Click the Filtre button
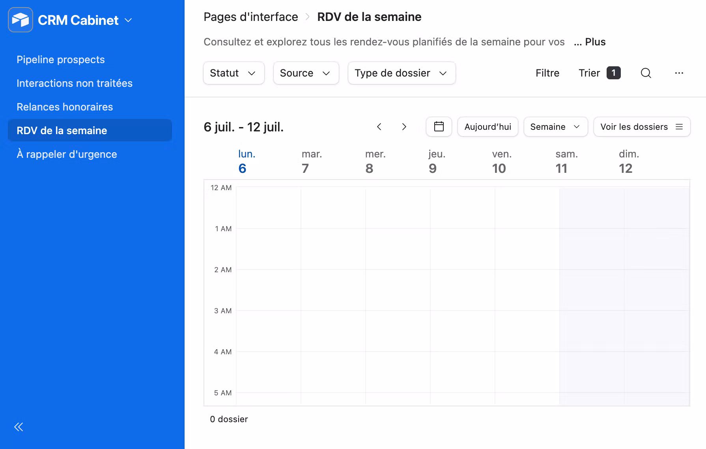This screenshot has height=449, width=706. coord(547,73)
